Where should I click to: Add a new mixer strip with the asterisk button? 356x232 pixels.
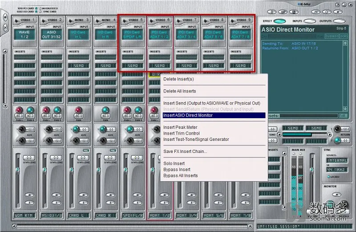point(5,17)
